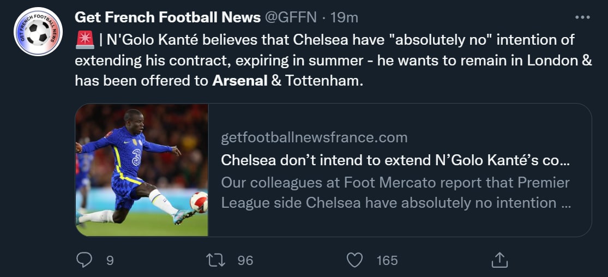Click the getfootballnewsfrance.com domain text

coord(314,137)
